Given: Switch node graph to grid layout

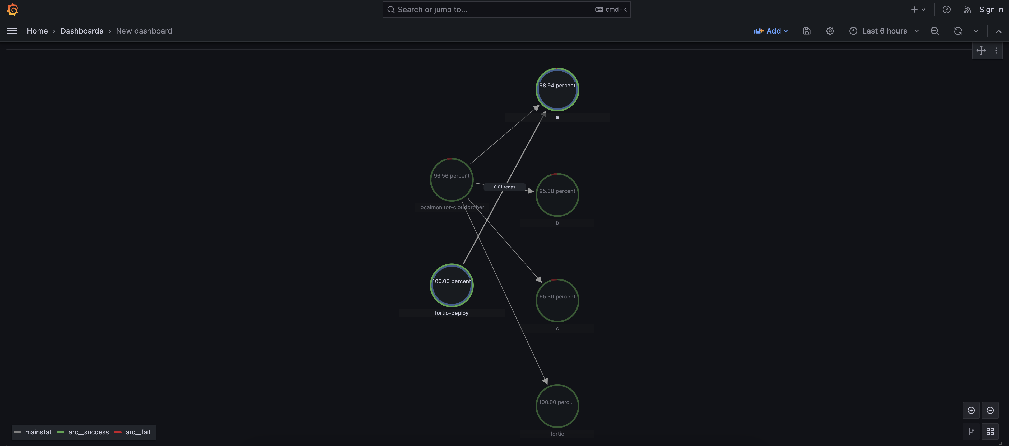Looking at the screenshot, I should (x=990, y=431).
